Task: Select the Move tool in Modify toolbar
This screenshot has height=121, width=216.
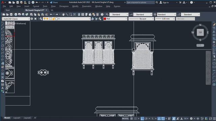Action: (214, 42)
